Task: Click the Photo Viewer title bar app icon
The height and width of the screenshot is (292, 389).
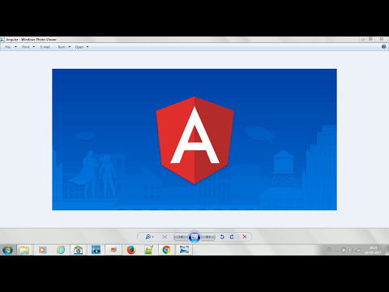Action: tap(2, 40)
